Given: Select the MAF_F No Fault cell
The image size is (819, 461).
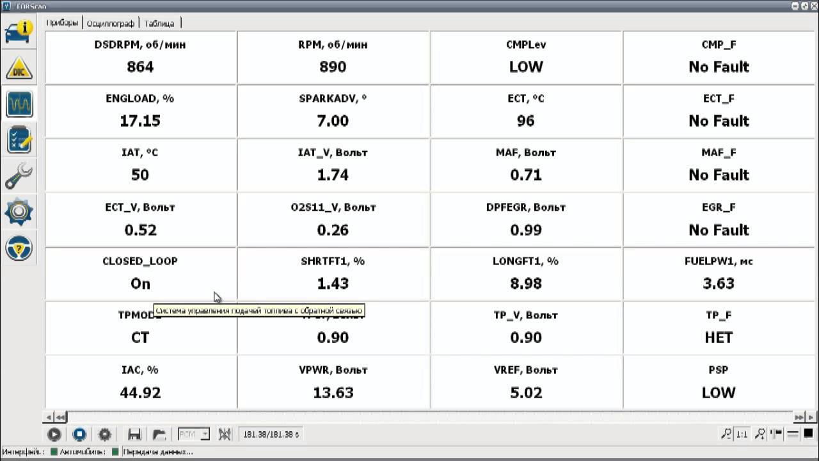Looking at the screenshot, I should [x=719, y=165].
